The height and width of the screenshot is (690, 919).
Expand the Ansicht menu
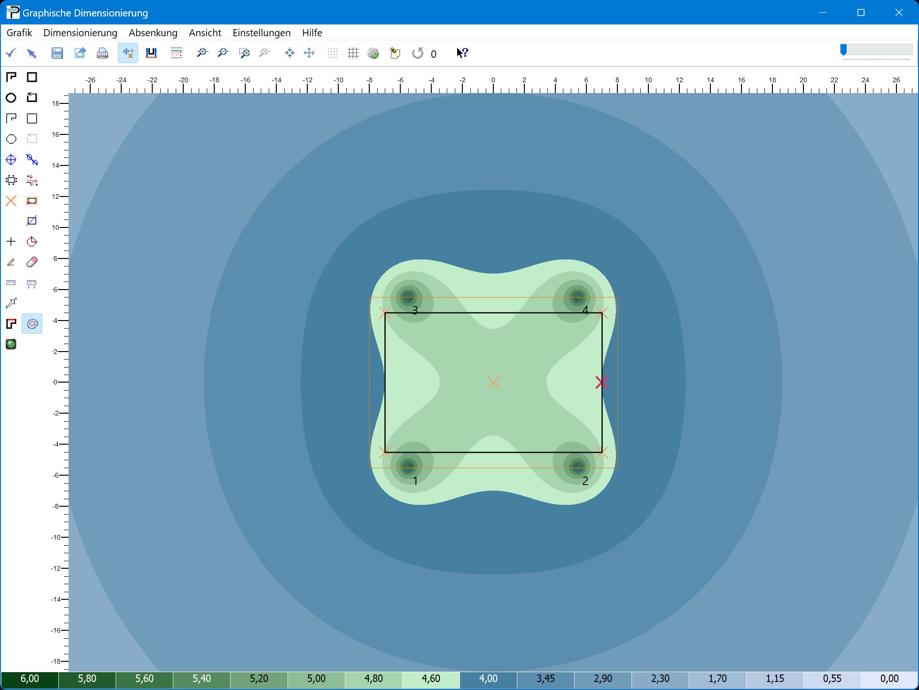click(x=205, y=33)
